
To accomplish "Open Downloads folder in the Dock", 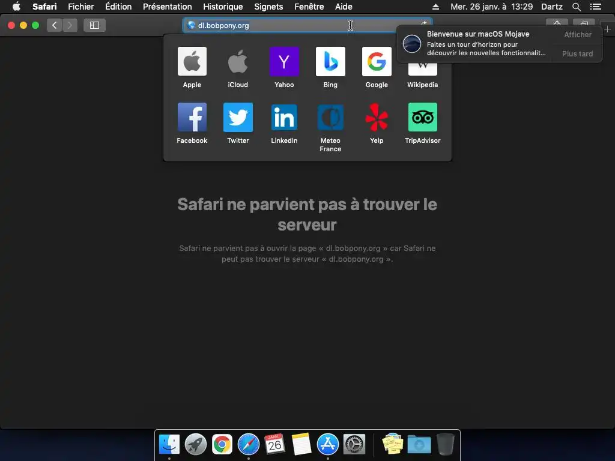I will pos(419,444).
